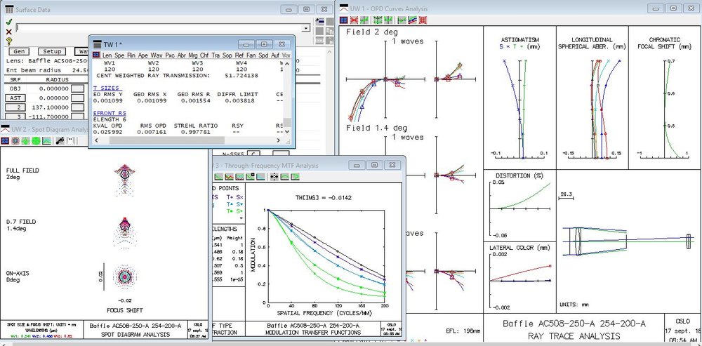Screen dimensions: 702x346
Task: Click the red crossed-rays icon in UW 1 toolbar
Action: [354, 20]
